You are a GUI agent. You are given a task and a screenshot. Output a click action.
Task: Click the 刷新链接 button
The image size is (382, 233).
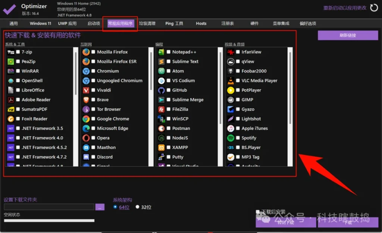pos(348,35)
